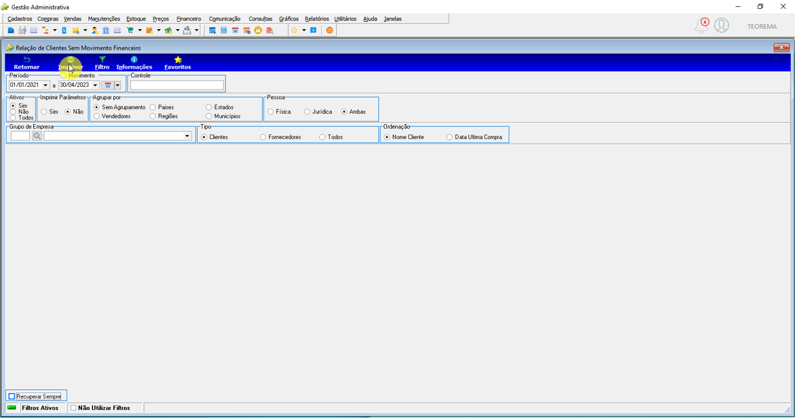Set Imprimir Parâmetros to Sim

coord(44,111)
